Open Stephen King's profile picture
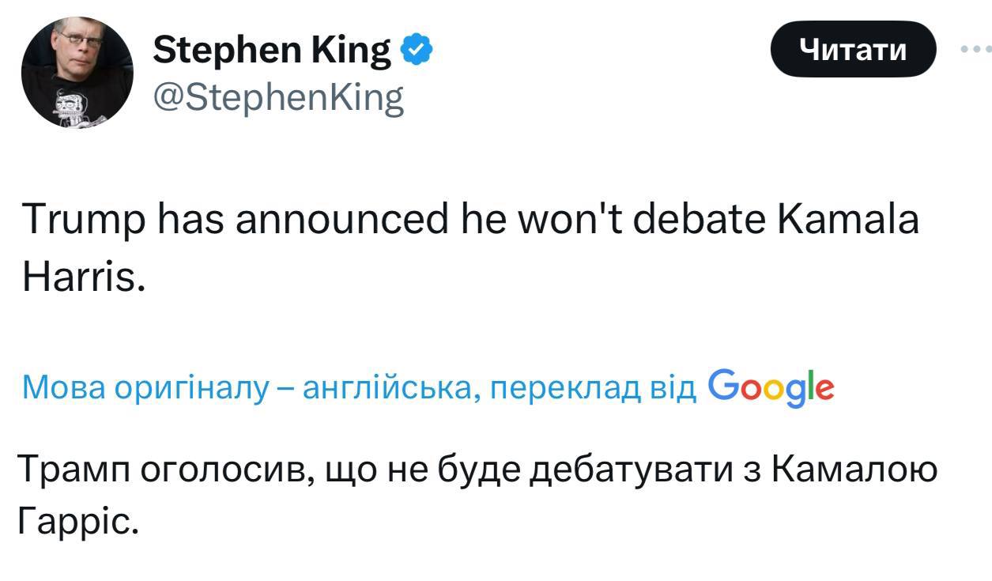 77,73
